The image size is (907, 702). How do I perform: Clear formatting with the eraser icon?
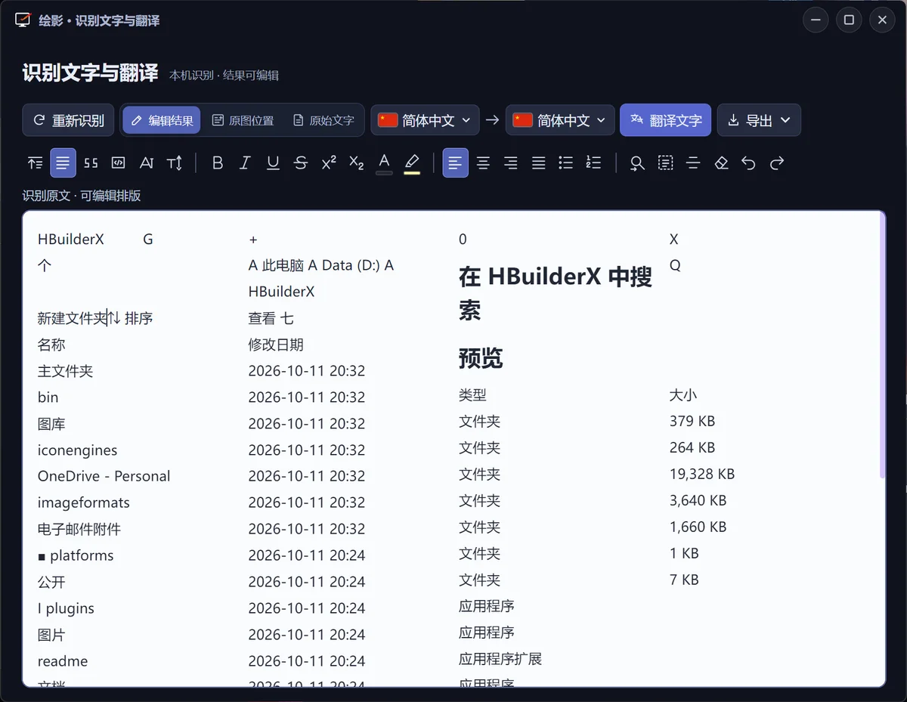click(721, 162)
